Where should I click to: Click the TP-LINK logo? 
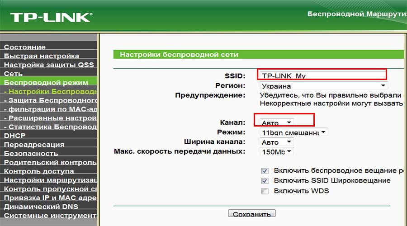click(x=51, y=17)
